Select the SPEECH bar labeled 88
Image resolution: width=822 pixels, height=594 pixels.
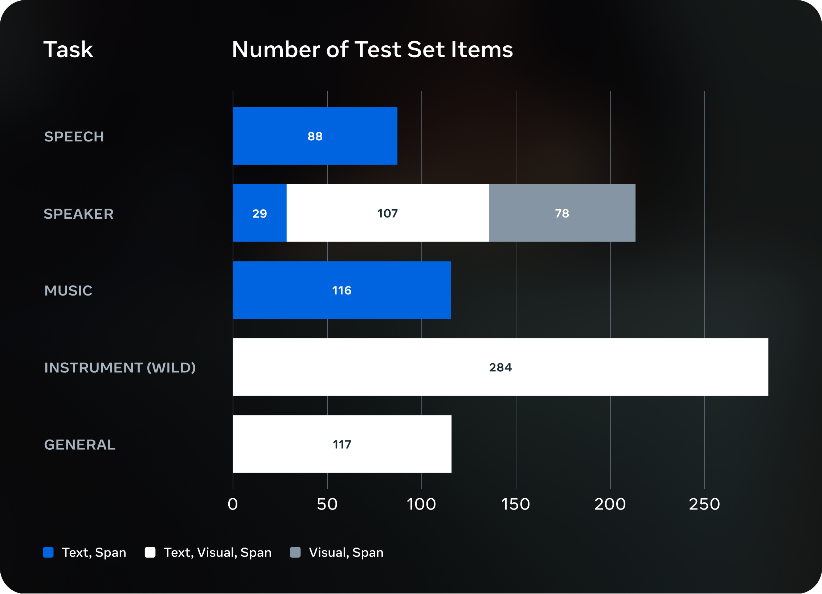(315, 136)
